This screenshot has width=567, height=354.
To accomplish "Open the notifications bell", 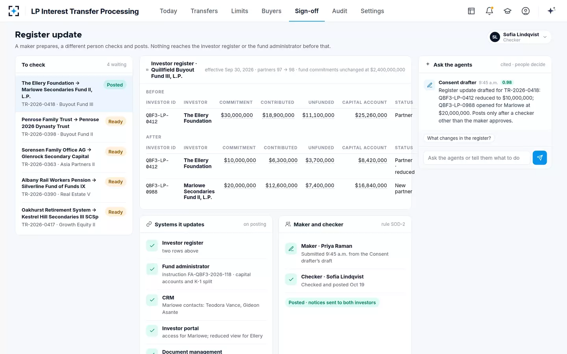I will (489, 11).
